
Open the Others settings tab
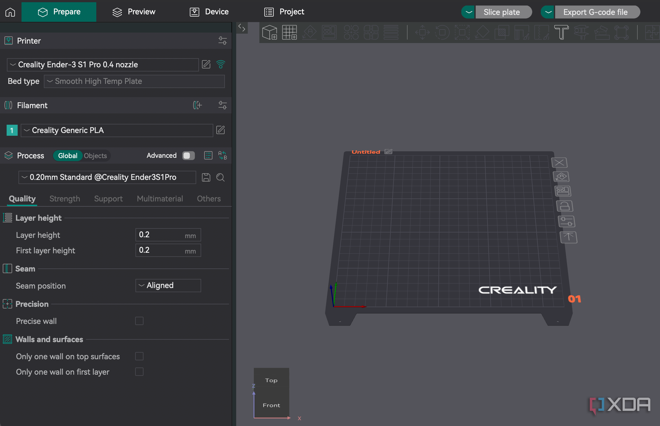(x=209, y=199)
